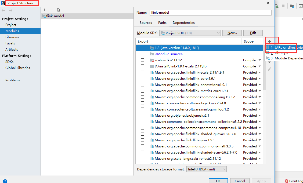The image size is (303, 183).
Task: Go back with the left arrow icon
Action: [3, 10]
